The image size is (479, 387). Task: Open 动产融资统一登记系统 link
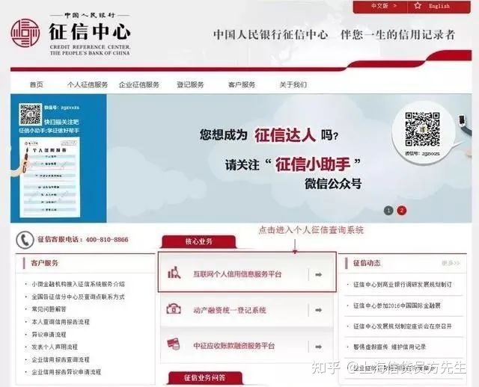230,311
